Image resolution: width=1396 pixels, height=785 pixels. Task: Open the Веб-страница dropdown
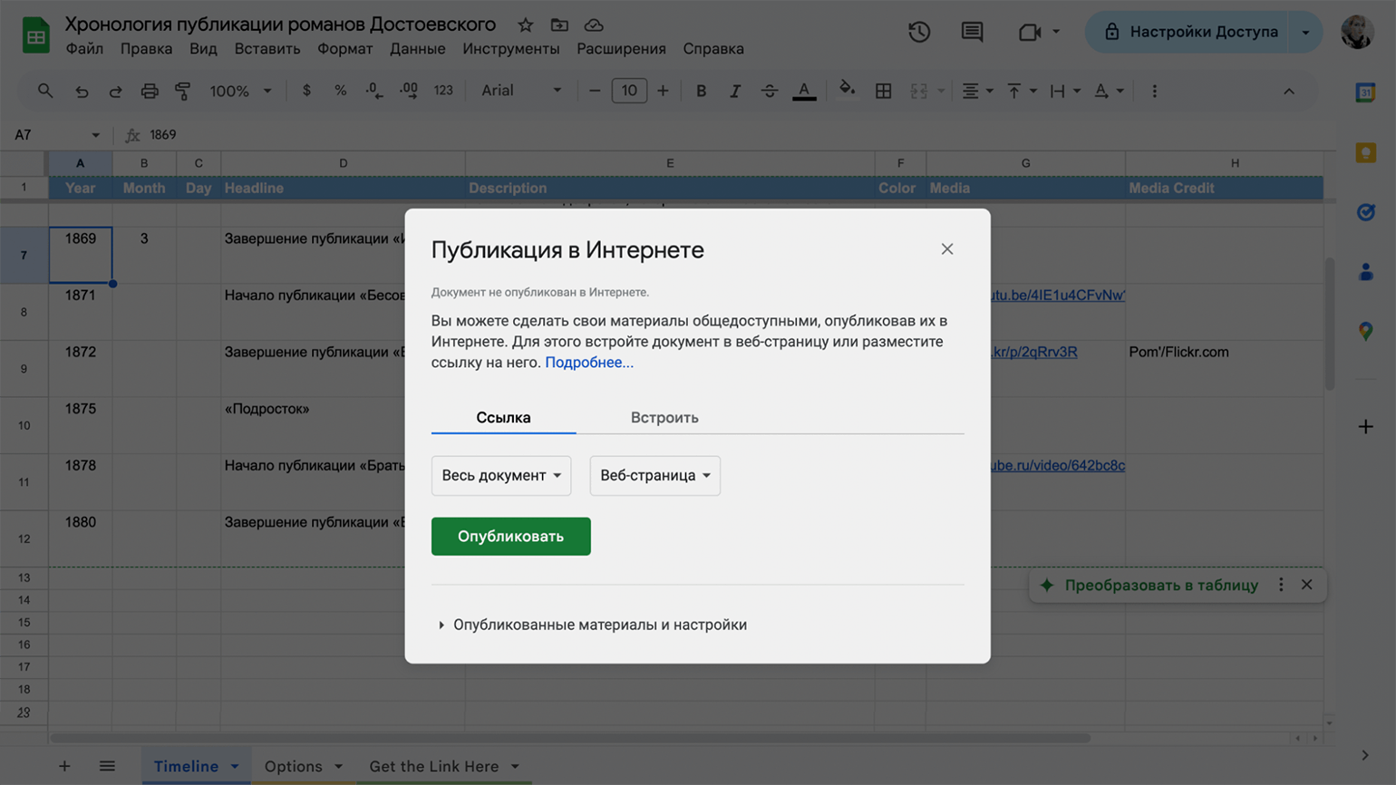(x=655, y=476)
